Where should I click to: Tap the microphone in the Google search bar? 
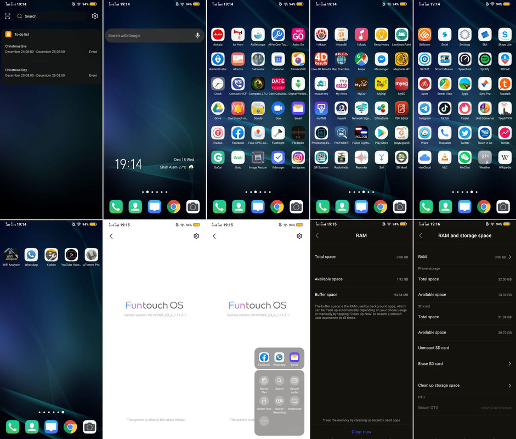point(197,36)
